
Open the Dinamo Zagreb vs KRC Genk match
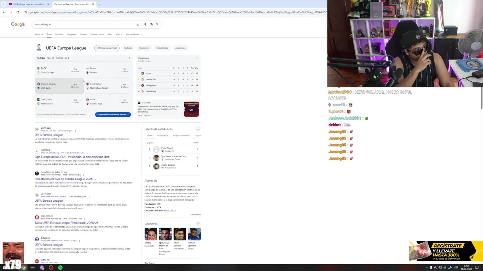(59, 86)
